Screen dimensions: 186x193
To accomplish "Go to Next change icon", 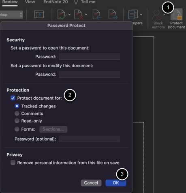I will pos(113,15).
